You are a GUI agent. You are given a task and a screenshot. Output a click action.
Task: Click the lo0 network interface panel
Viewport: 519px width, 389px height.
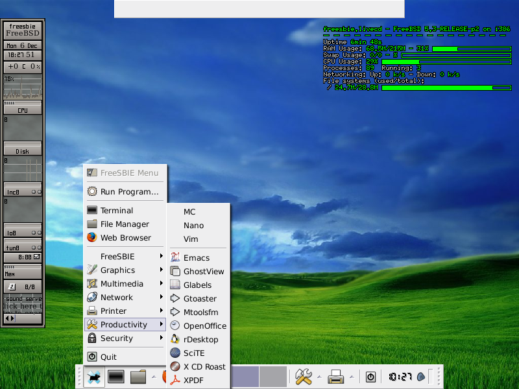click(23, 230)
